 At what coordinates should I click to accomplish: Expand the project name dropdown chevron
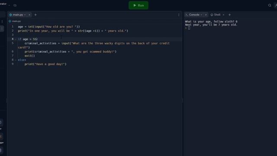click(x=9, y=5)
